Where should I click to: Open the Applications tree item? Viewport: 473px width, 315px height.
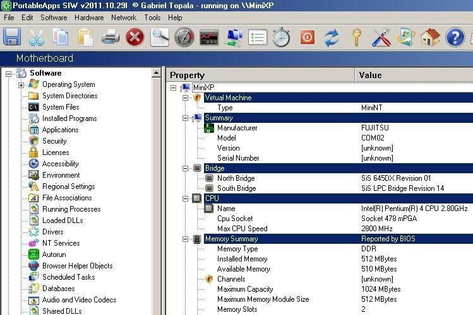point(60,130)
